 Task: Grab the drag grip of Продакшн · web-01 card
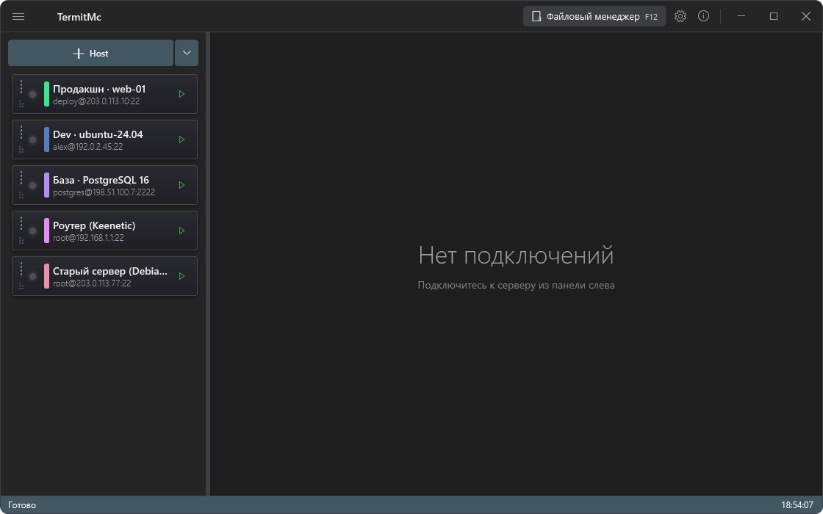coord(21,104)
